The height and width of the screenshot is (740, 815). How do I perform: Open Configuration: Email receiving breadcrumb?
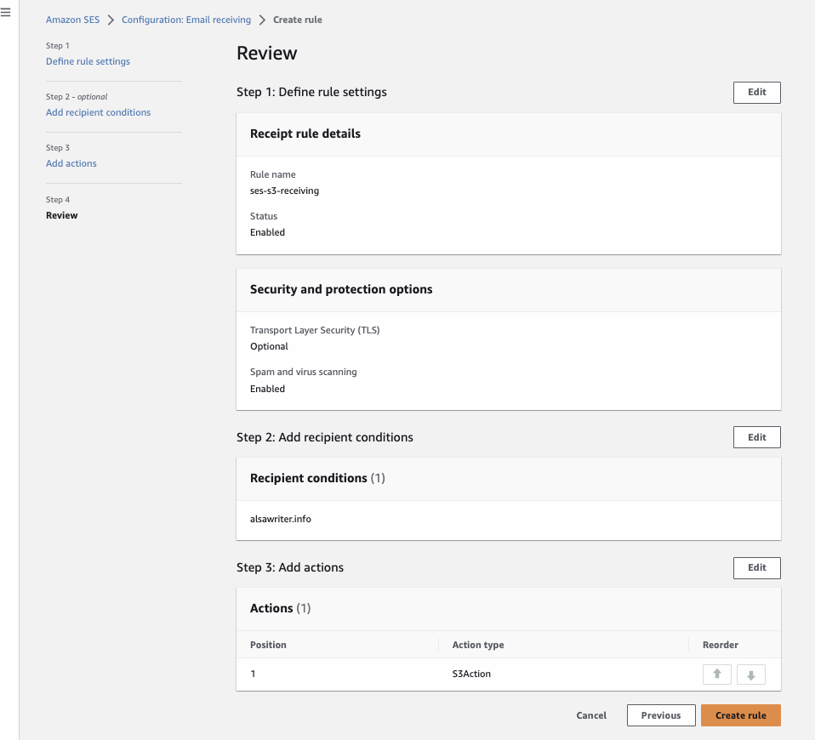pos(186,19)
